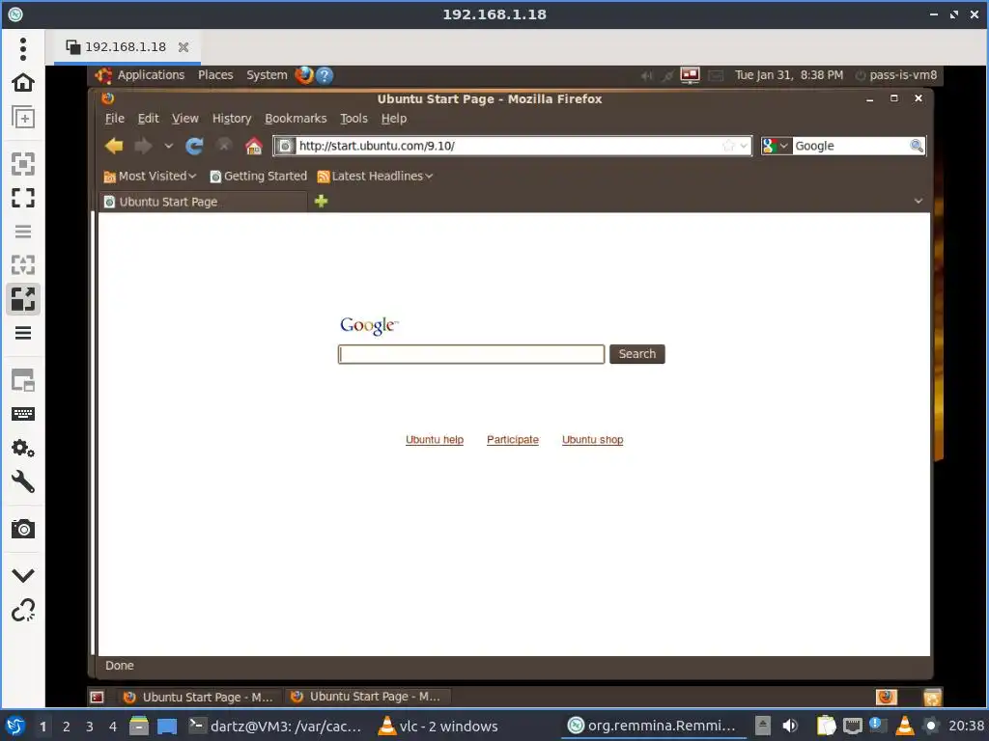This screenshot has width=989, height=741.
Task: Open remote Places menu
Action: pos(215,75)
